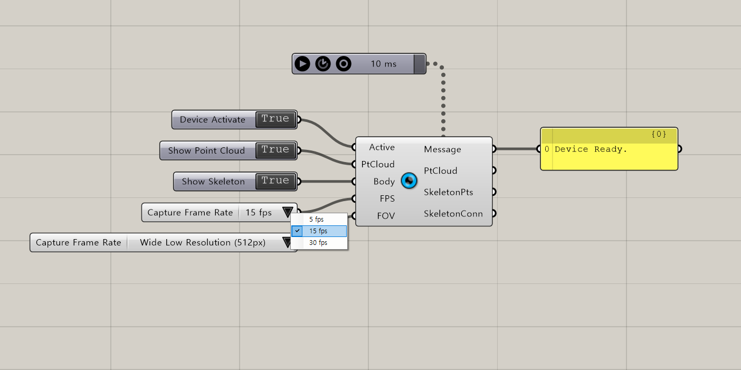Click the FOV input parameter
The image size is (741, 370).
(386, 215)
